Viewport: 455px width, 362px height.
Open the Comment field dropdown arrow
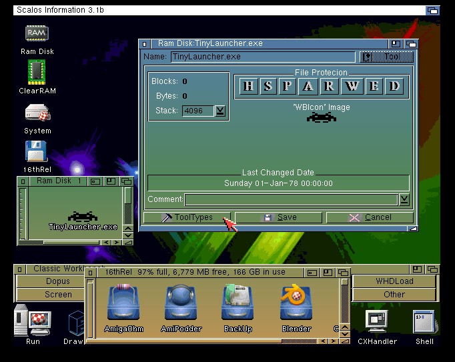[404, 199]
